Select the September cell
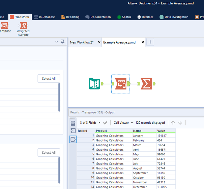 (144, 173)
